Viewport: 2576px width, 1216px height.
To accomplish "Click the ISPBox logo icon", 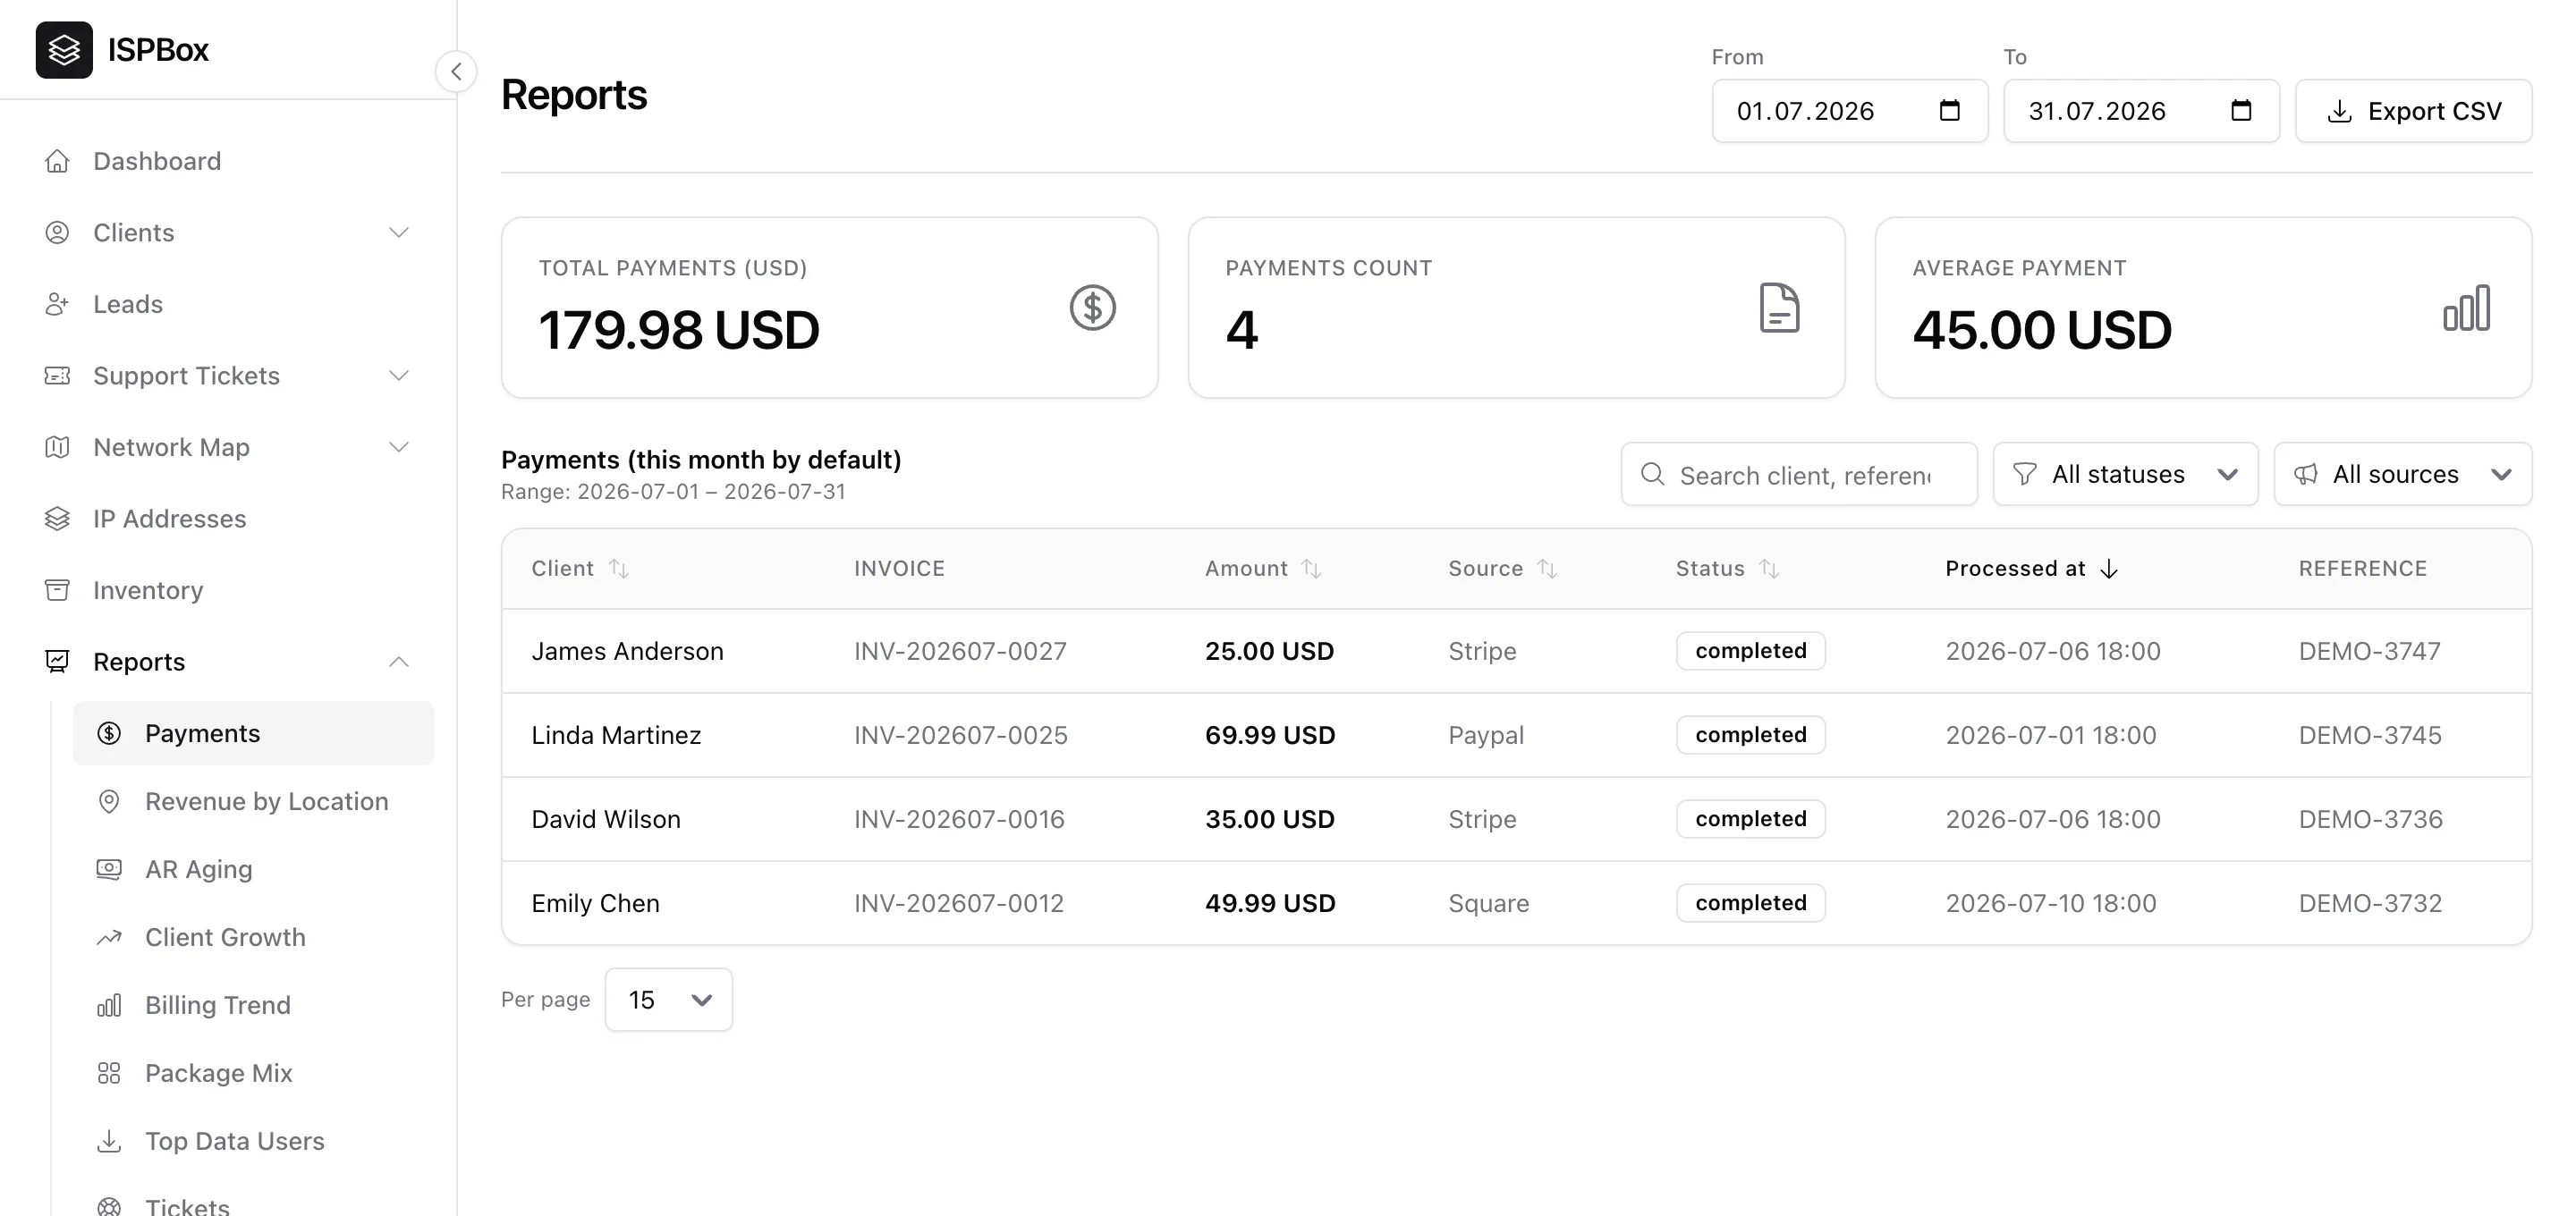I will (64, 50).
